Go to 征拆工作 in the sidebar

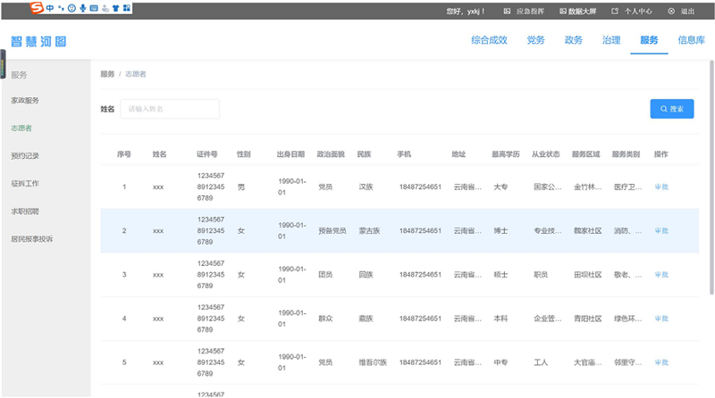25,184
